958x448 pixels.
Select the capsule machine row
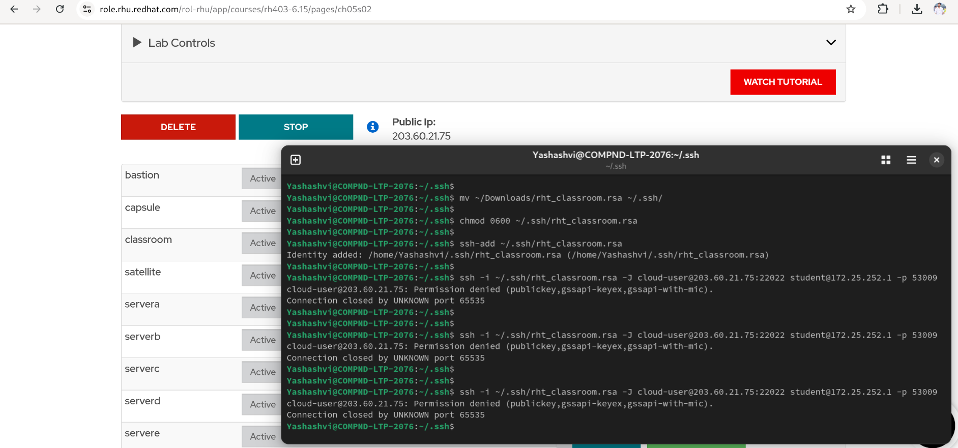click(x=201, y=213)
